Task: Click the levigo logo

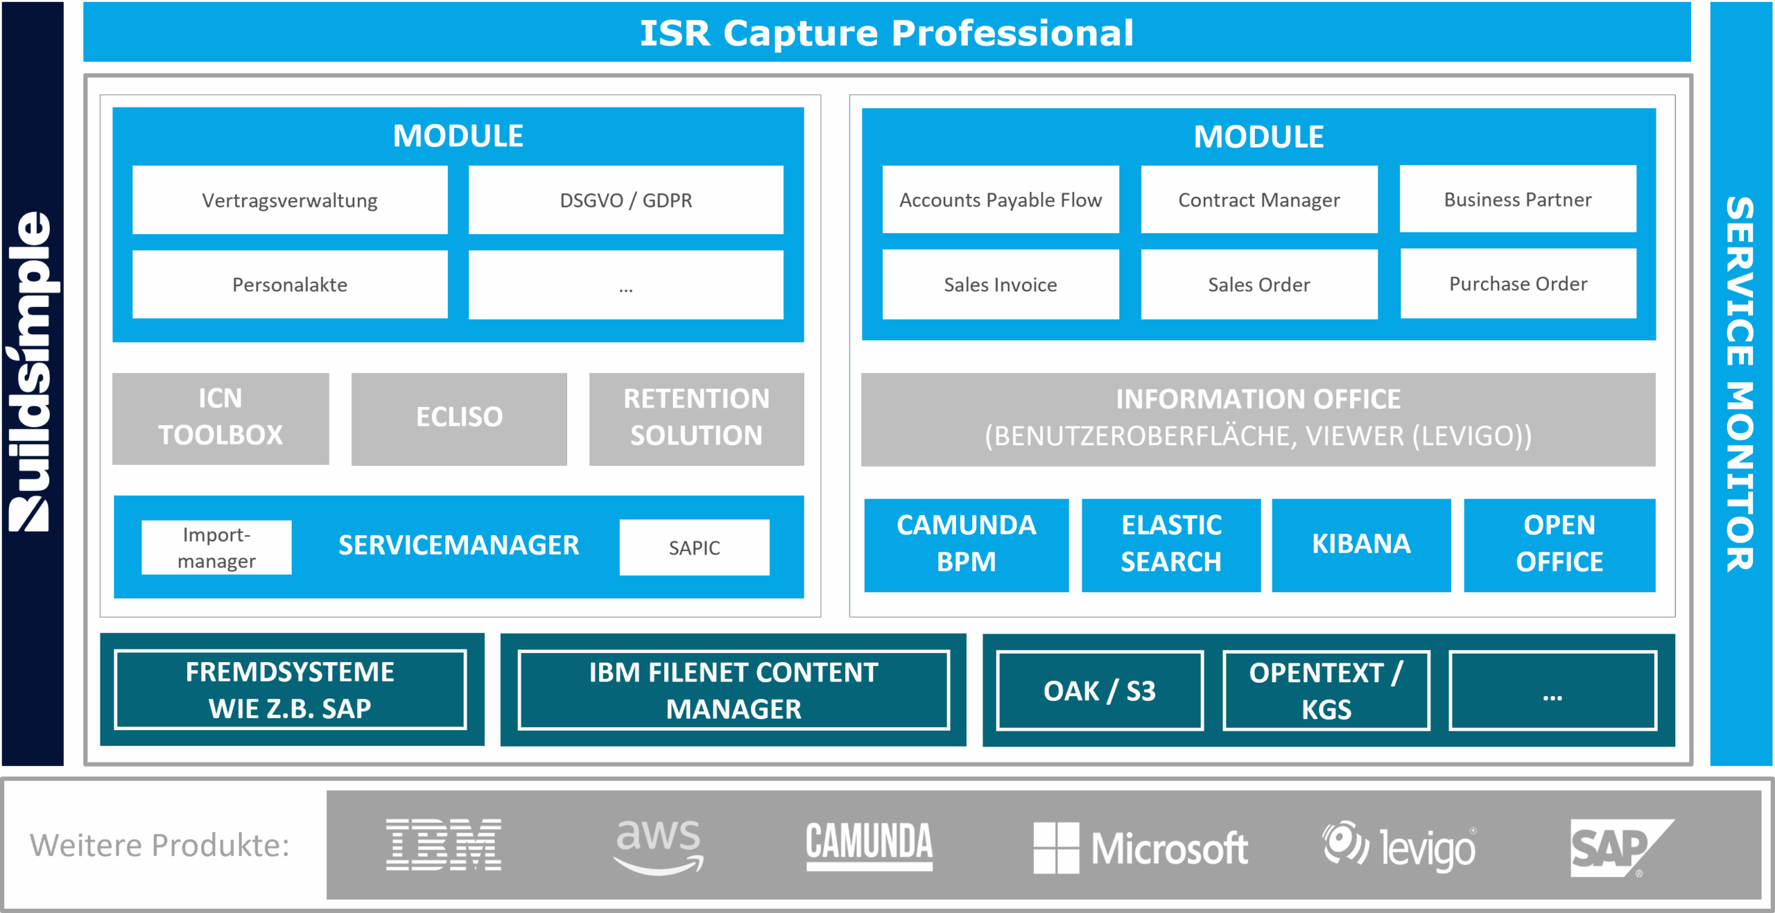Action: point(1399,846)
